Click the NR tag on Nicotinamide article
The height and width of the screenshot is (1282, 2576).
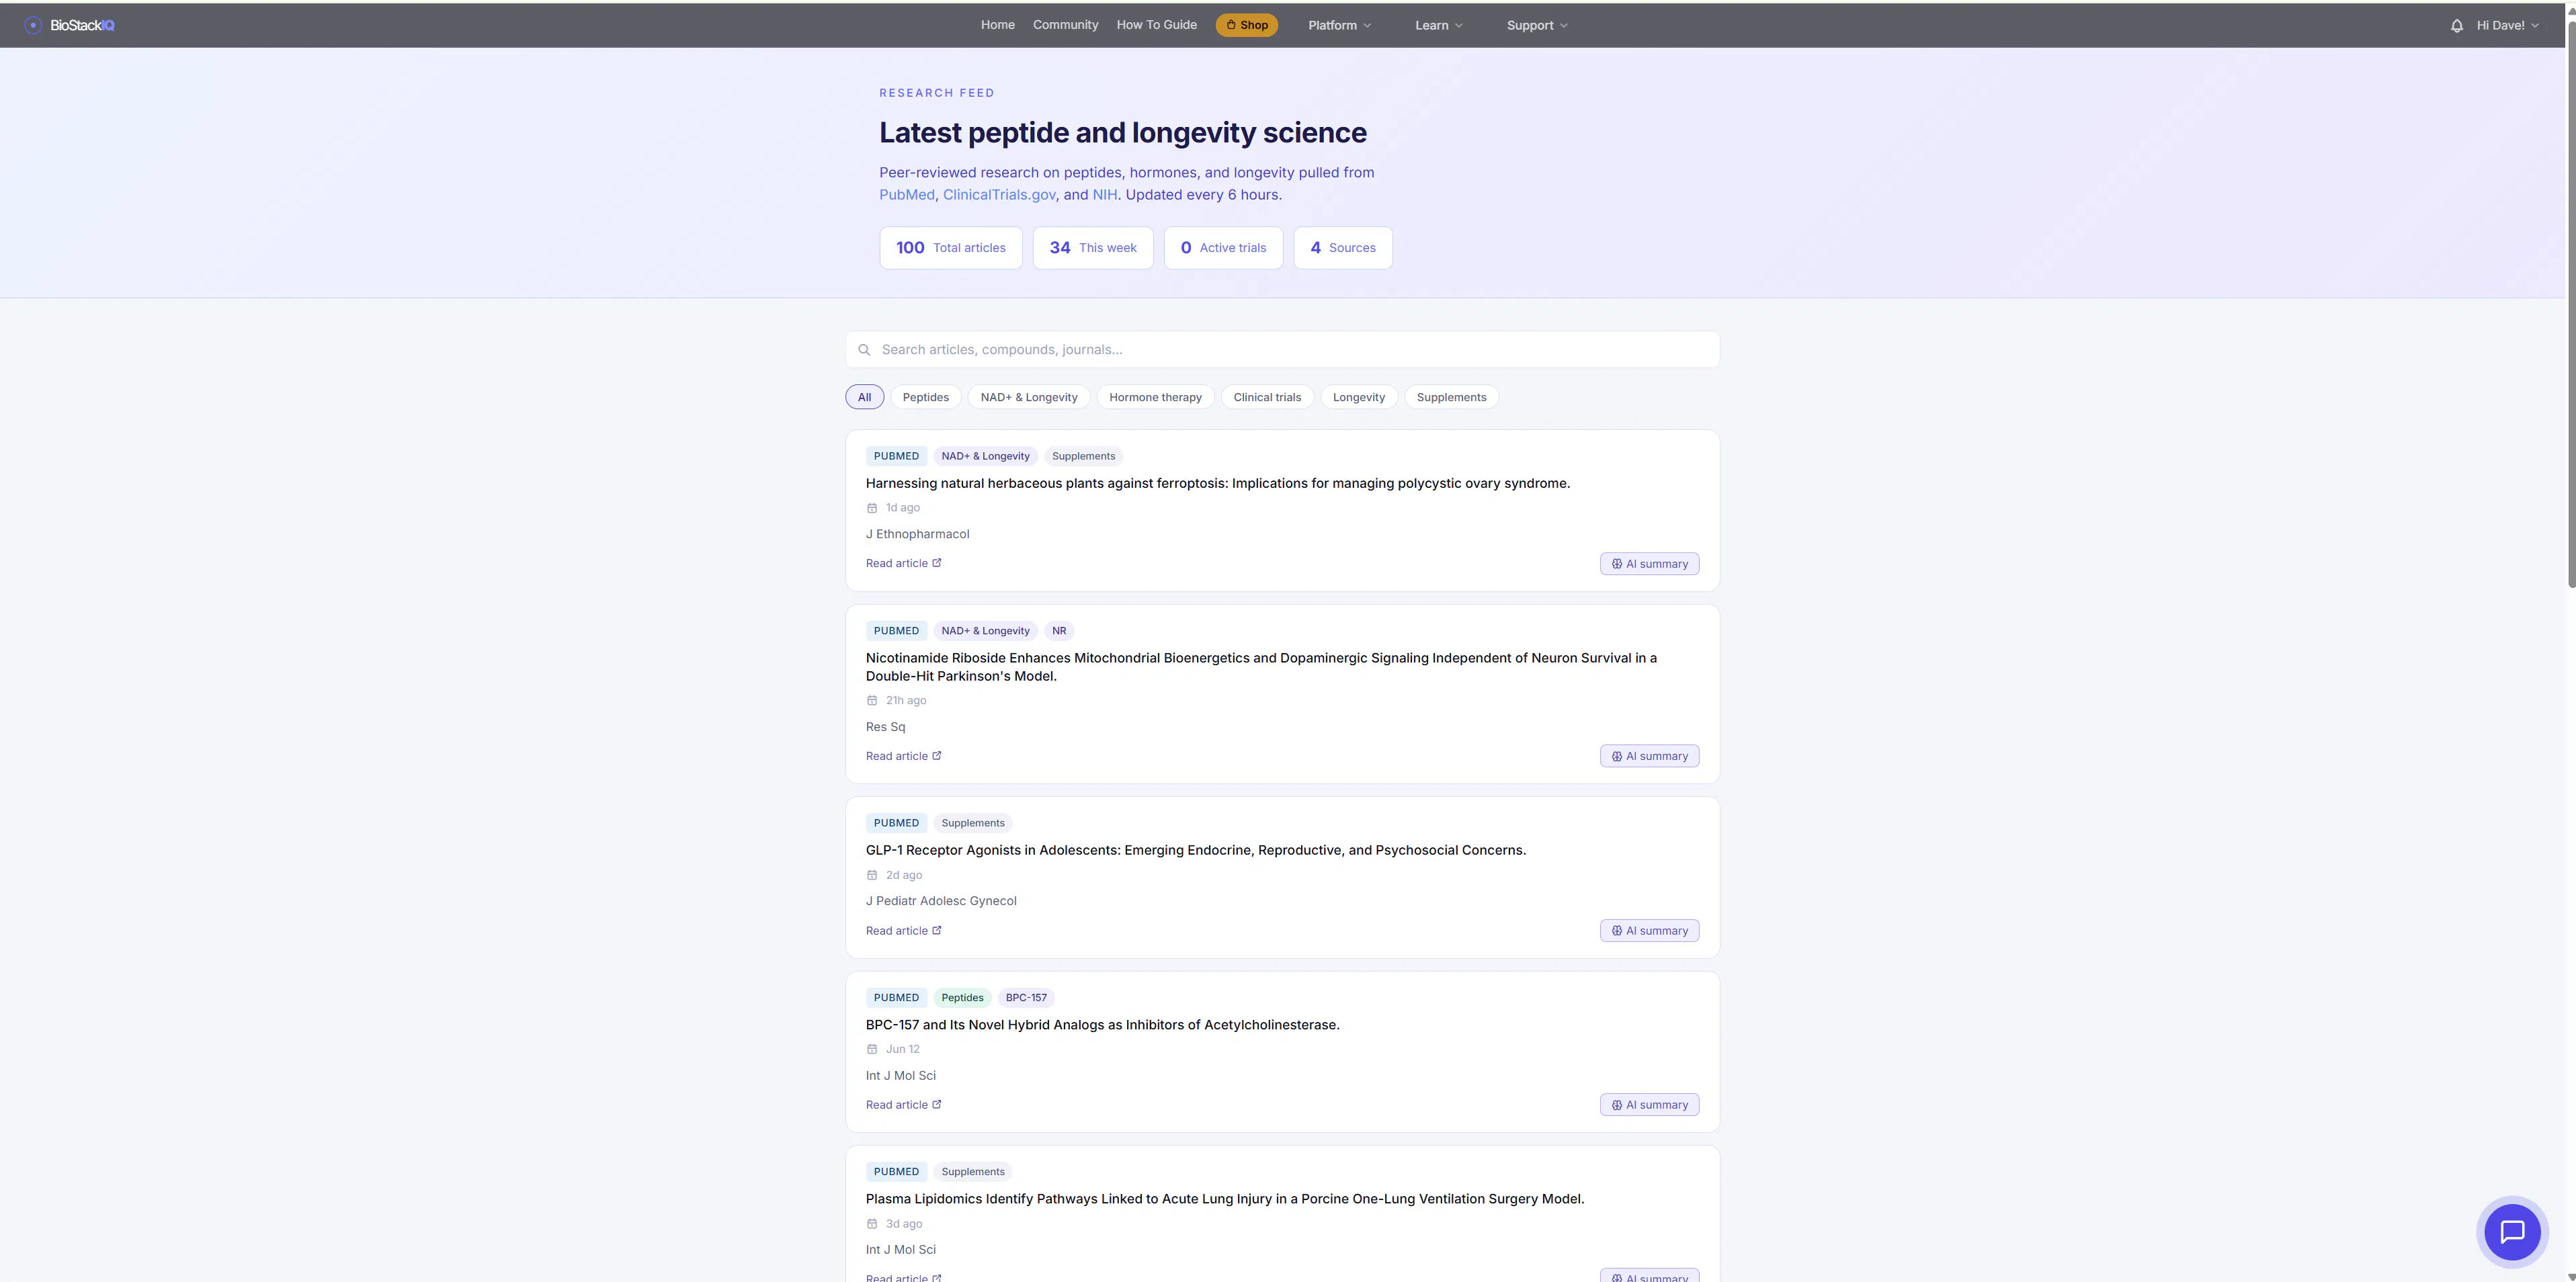[x=1059, y=631]
